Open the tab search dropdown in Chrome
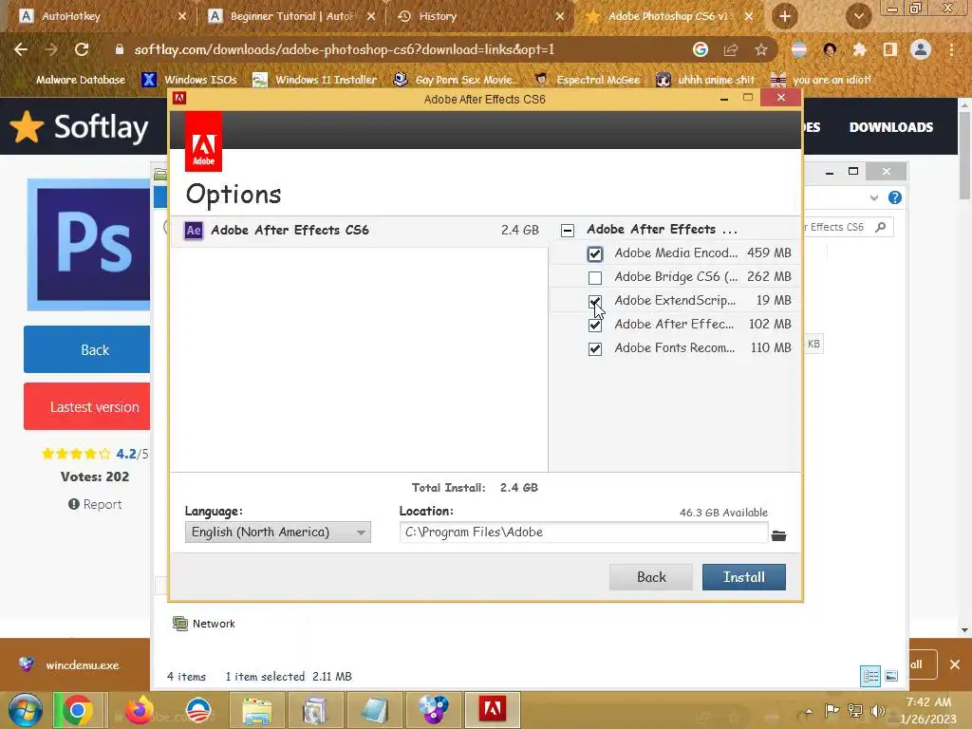 858,16
